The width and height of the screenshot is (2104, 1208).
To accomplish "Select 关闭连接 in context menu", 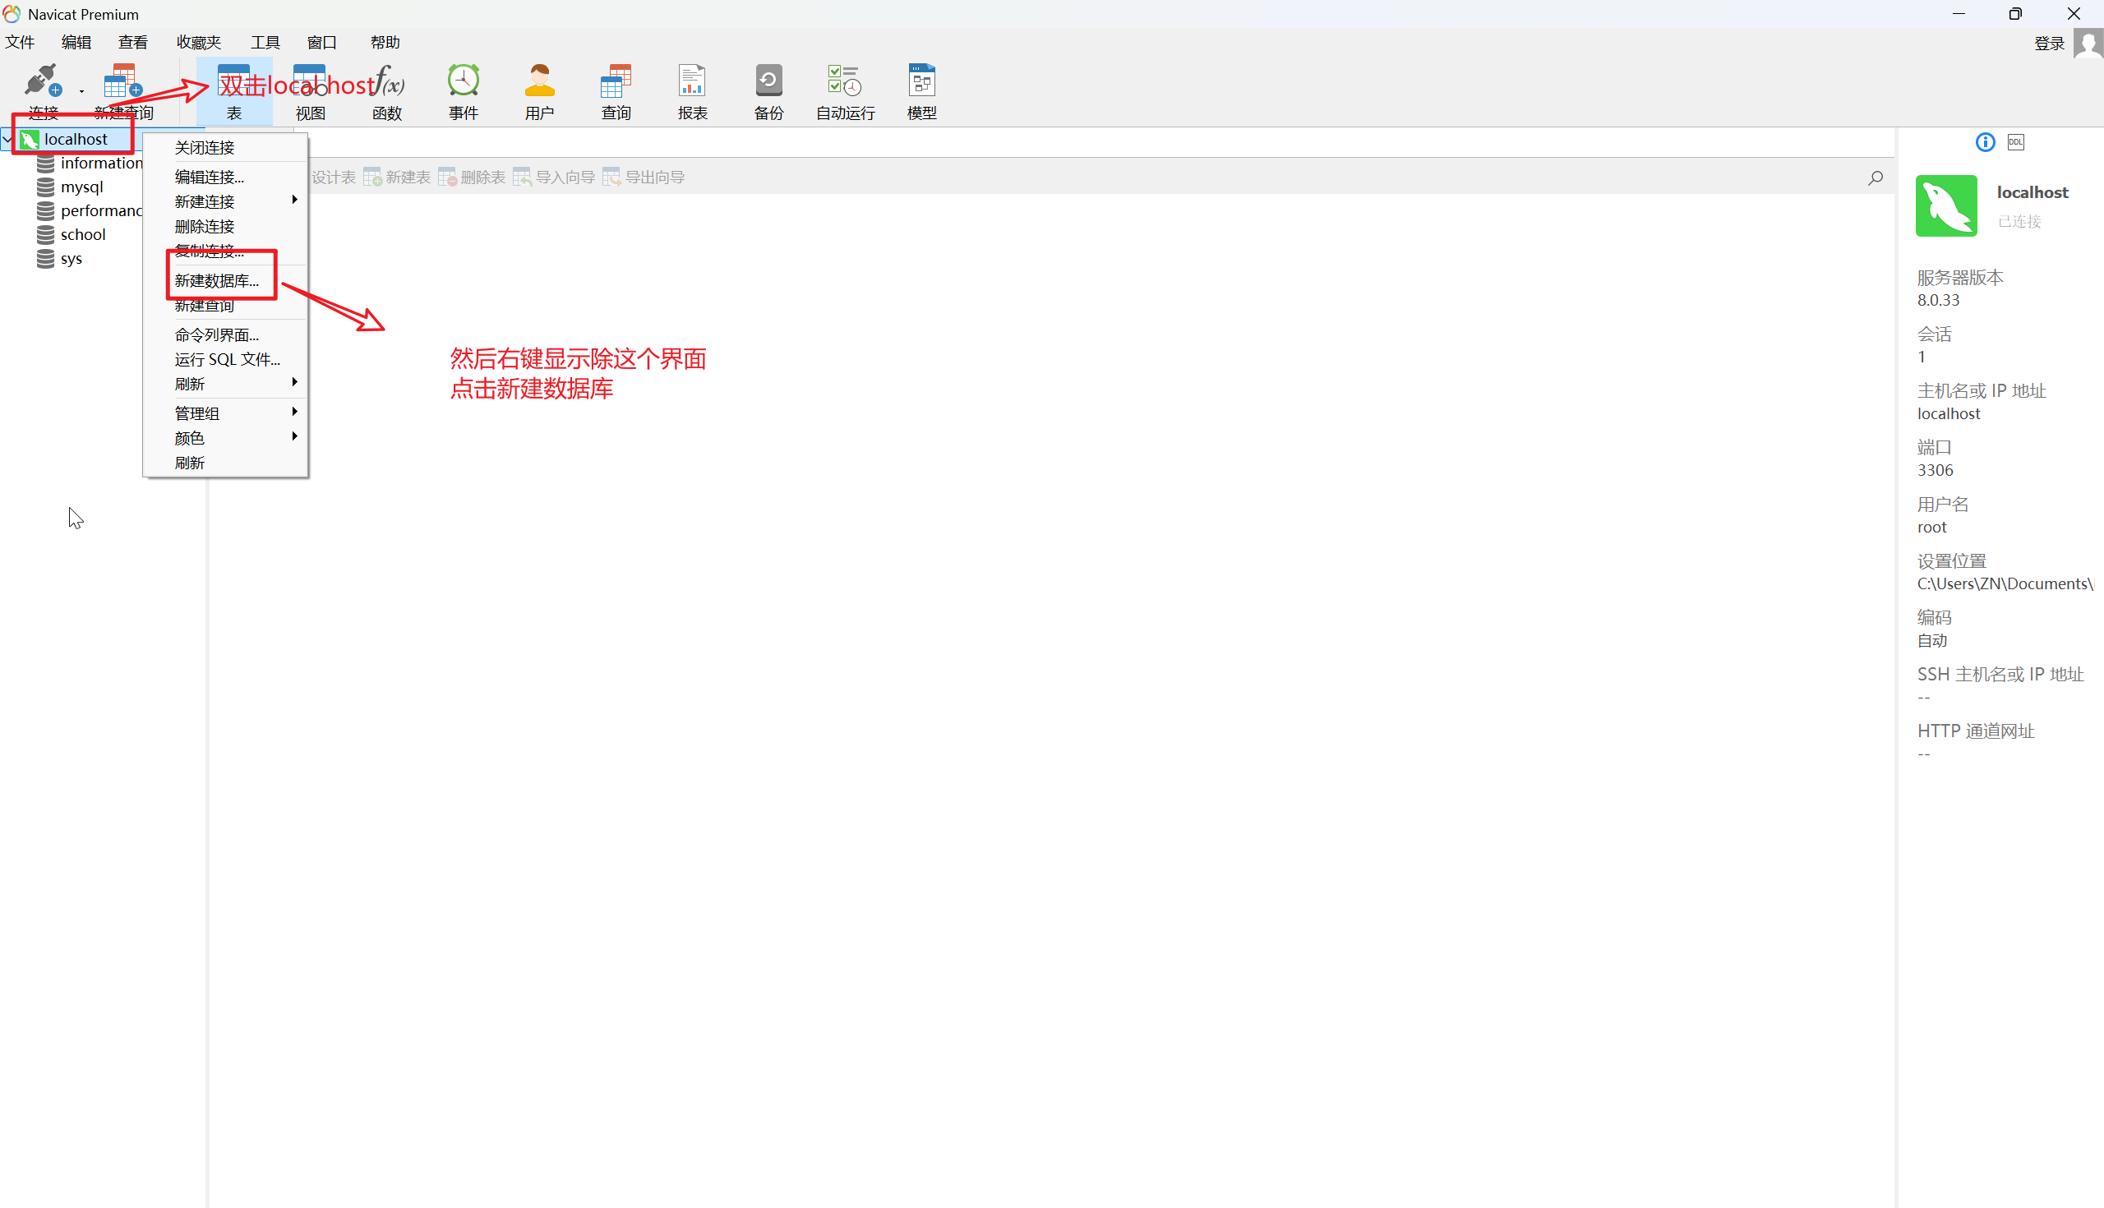I will click(x=204, y=148).
